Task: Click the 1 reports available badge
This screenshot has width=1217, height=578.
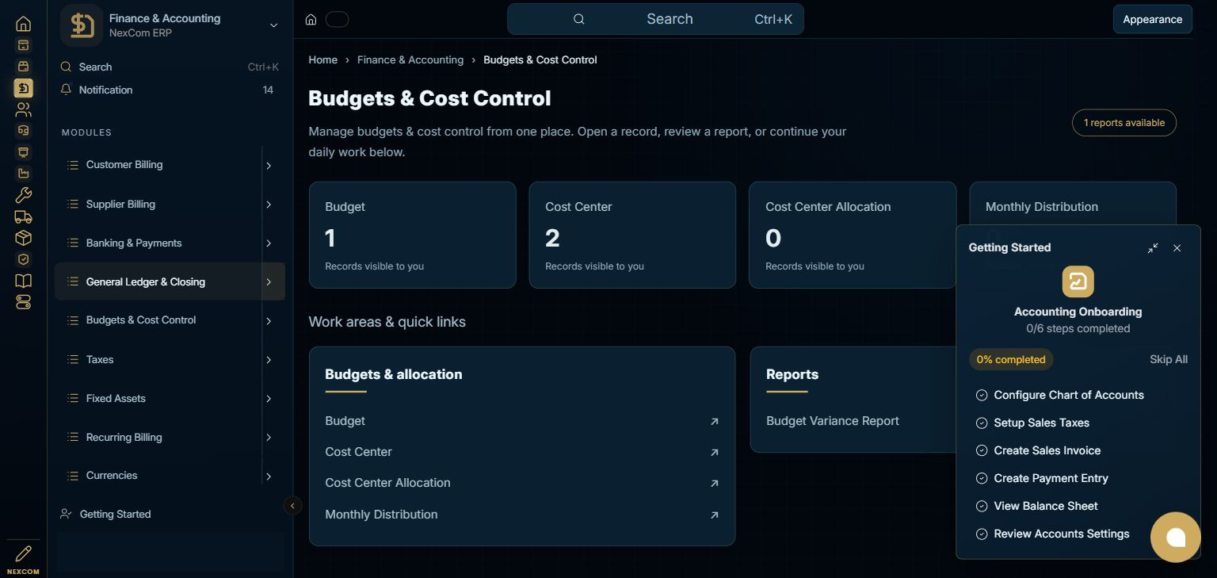Action: 1124,123
